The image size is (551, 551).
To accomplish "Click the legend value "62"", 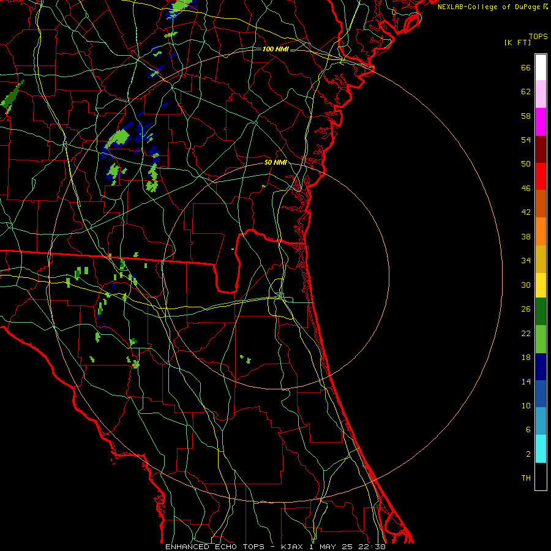I will click(x=526, y=91).
